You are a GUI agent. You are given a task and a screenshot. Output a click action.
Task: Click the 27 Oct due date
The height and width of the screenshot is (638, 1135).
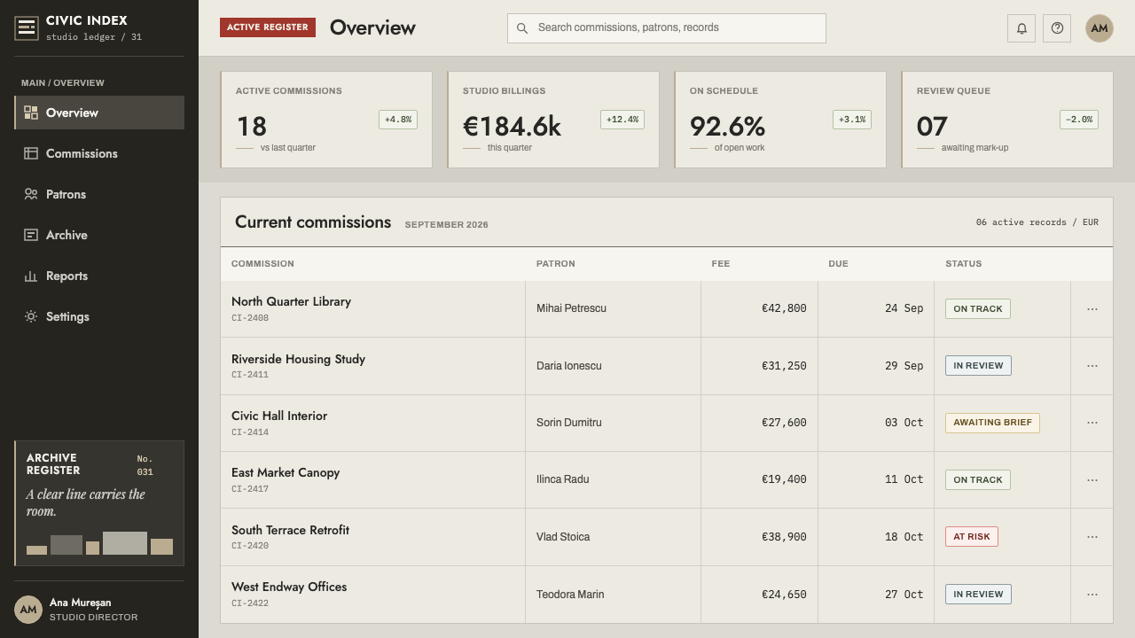tap(904, 595)
